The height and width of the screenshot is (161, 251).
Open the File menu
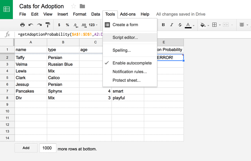click(23, 14)
